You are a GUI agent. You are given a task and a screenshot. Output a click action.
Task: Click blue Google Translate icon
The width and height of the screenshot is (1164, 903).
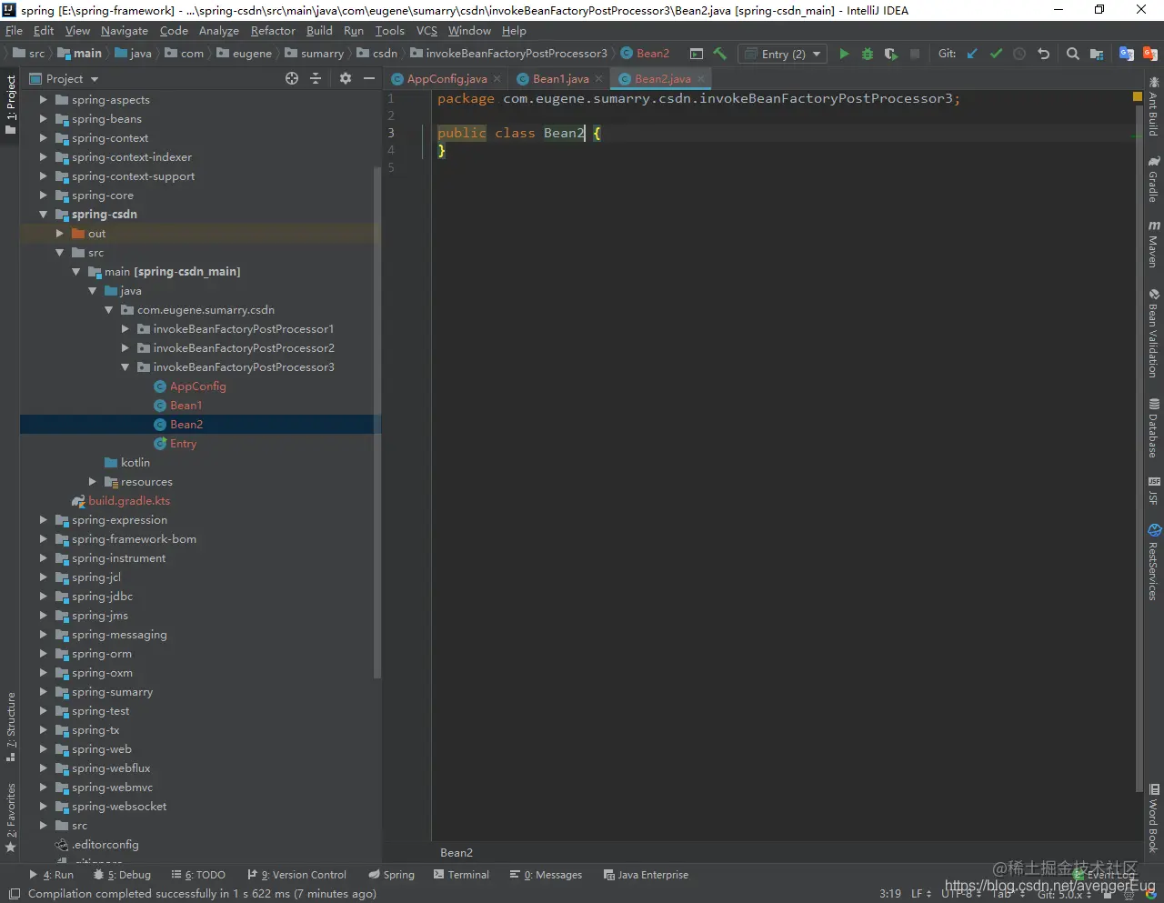click(x=1127, y=54)
